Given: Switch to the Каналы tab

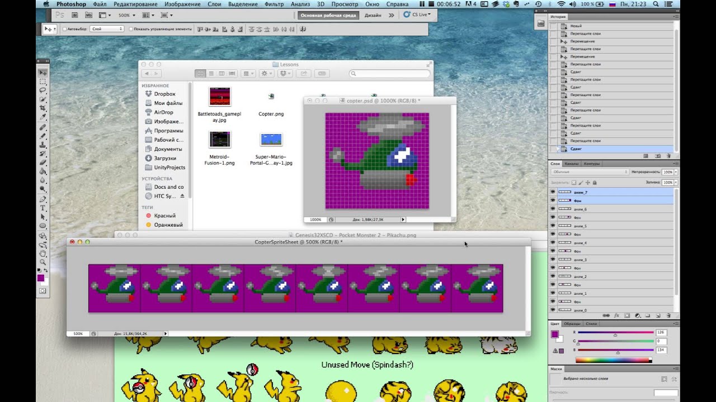Looking at the screenshot, I should click(x=571, y=164).
